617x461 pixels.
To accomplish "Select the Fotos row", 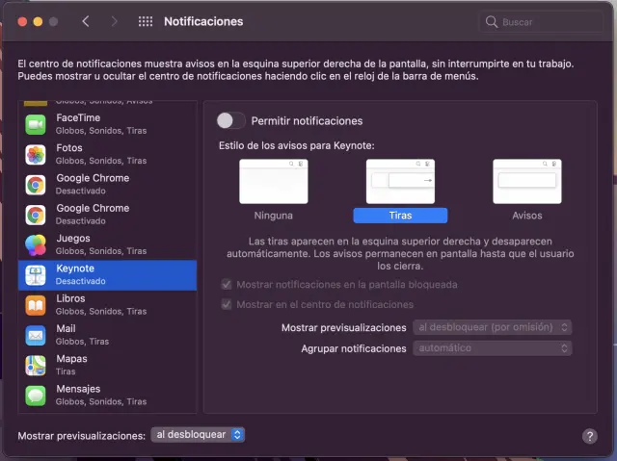I will (107, 154).
